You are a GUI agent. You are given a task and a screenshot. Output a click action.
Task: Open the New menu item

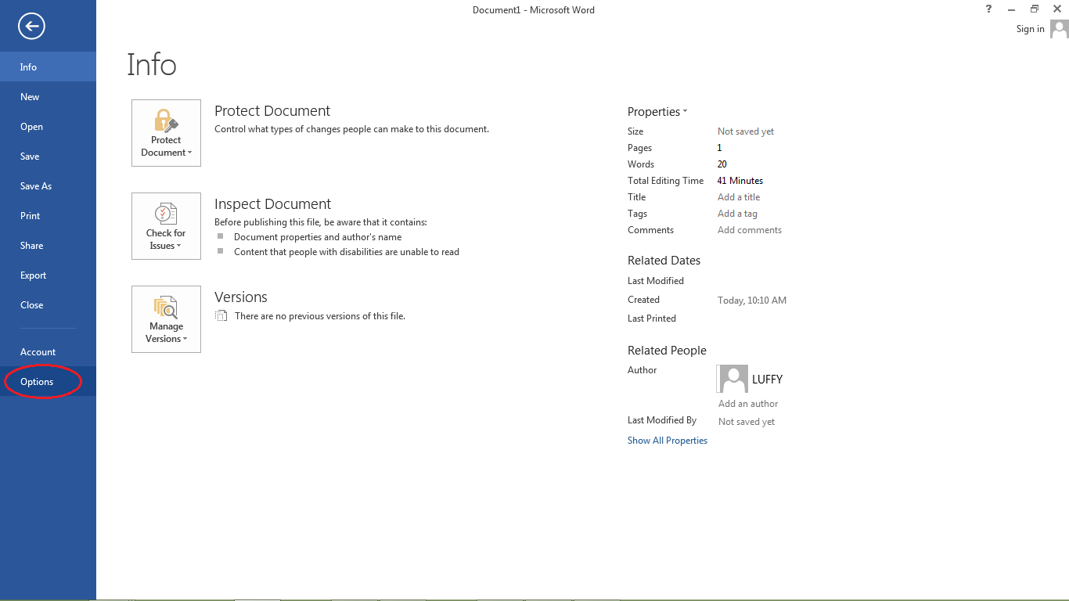(48, 96)
